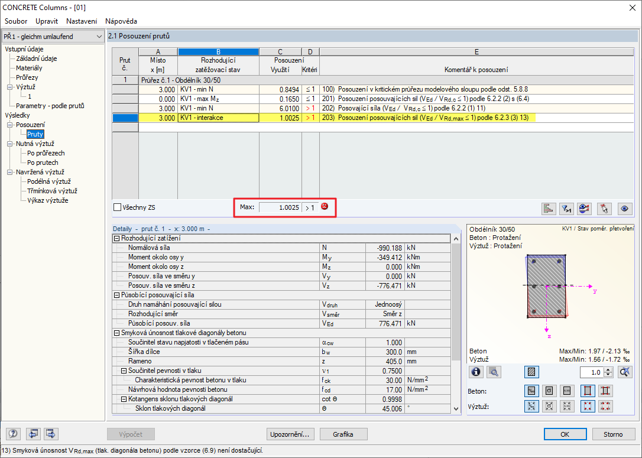Open the PŘ1 - gleichm umlaufend dropdown
Screen dimensions: 642x458
53,37
